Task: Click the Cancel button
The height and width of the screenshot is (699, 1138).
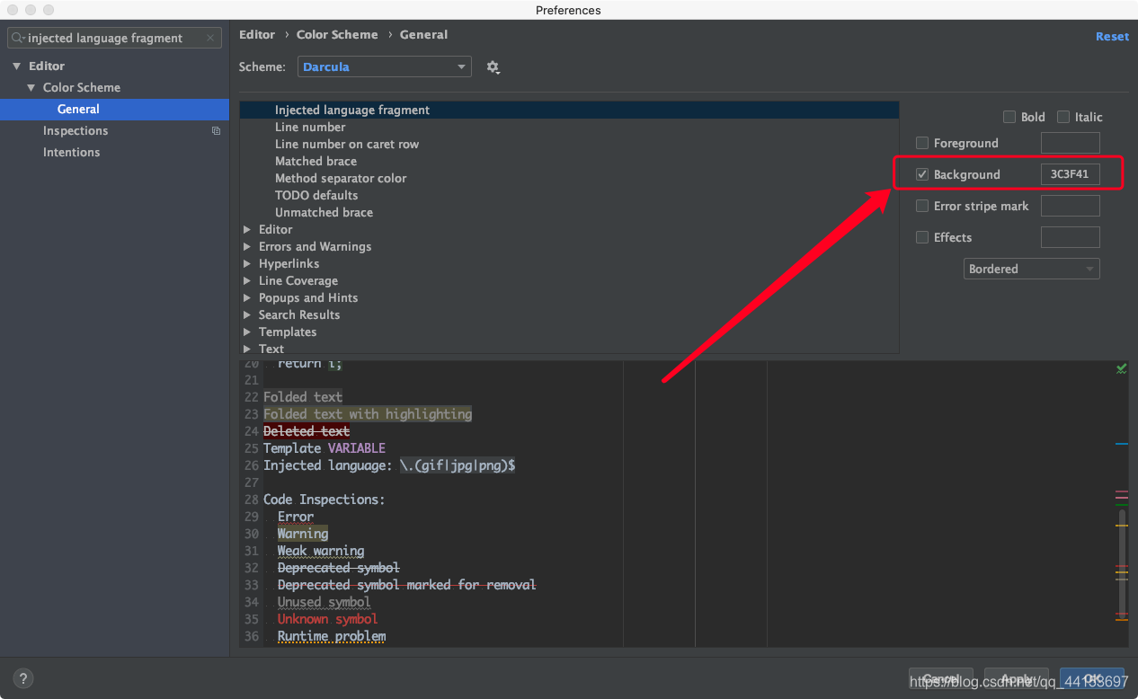Action: coord(941,678)
